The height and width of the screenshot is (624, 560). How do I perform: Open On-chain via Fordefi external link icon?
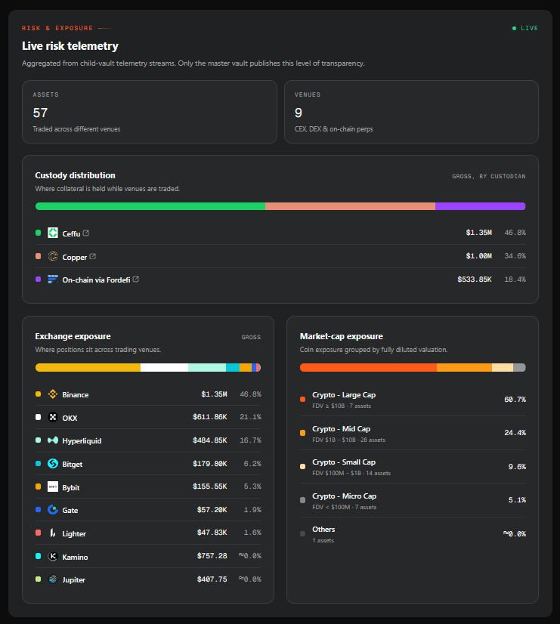click(136, 280)
